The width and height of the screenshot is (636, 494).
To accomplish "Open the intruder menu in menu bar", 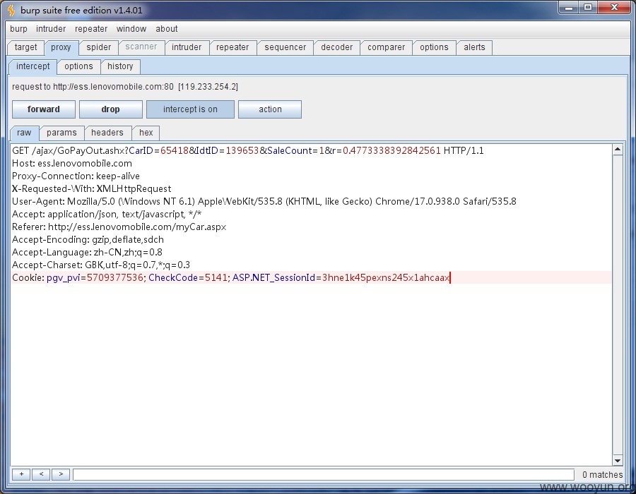I will click(x=51, y=29).
